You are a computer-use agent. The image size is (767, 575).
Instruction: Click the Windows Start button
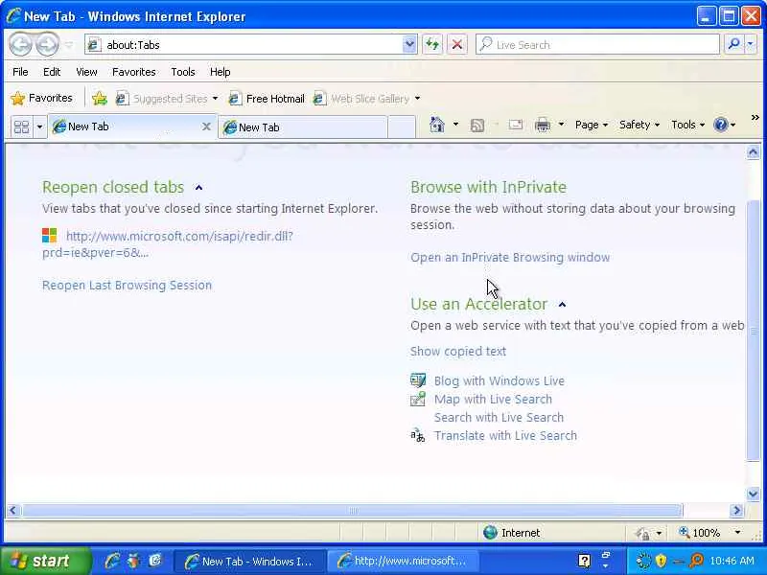click(46, 561)
